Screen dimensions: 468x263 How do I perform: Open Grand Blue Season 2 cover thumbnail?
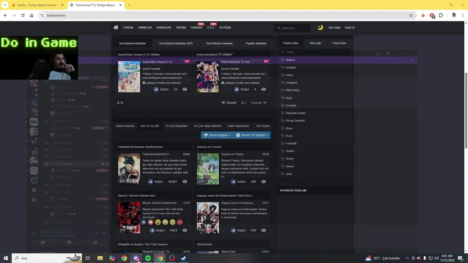[129, 76]
